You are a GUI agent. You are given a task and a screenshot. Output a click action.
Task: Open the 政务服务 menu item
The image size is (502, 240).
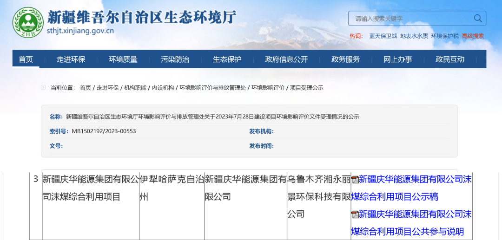(x=345, y=59)
